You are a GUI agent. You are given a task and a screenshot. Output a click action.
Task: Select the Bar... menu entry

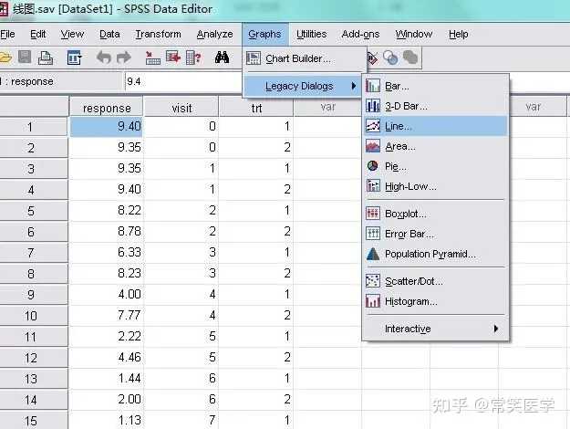point(436,86)
